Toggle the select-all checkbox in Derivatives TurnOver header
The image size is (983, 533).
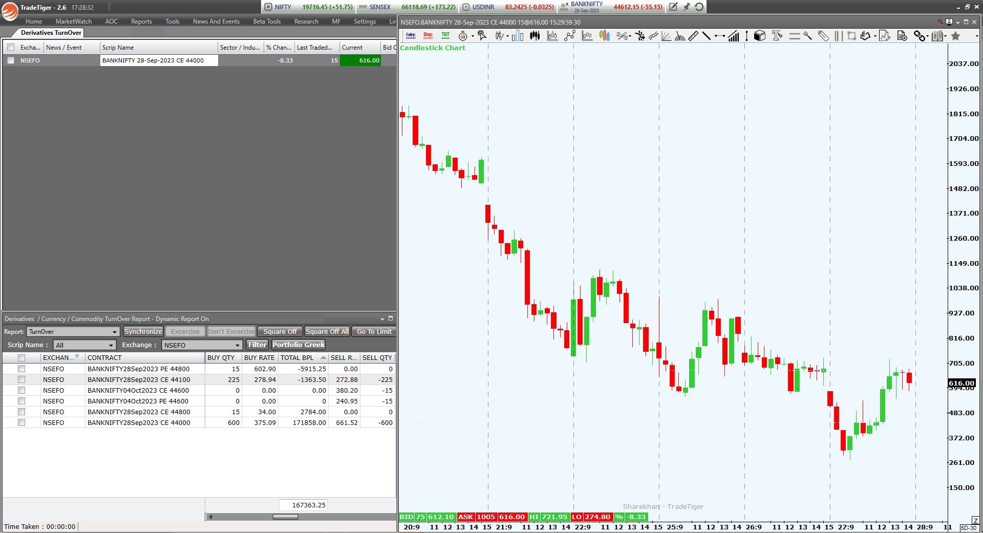click(x=11, y=47)
